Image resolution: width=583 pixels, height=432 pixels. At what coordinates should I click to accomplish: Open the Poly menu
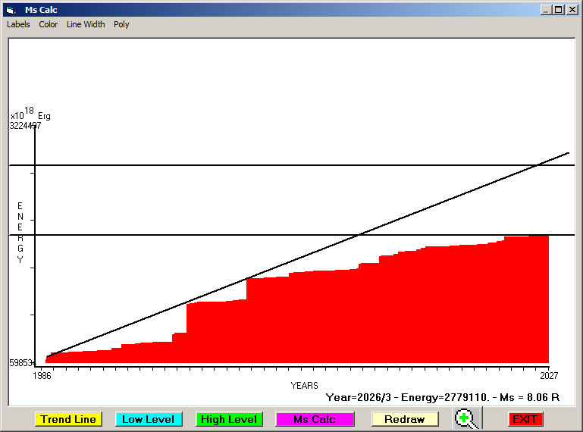(121, 24)
